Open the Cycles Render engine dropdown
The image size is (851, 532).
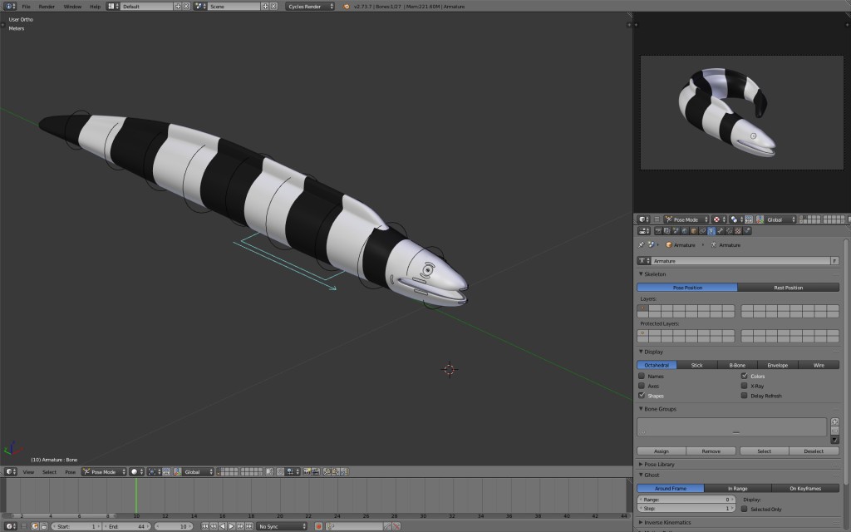(308, 7)
